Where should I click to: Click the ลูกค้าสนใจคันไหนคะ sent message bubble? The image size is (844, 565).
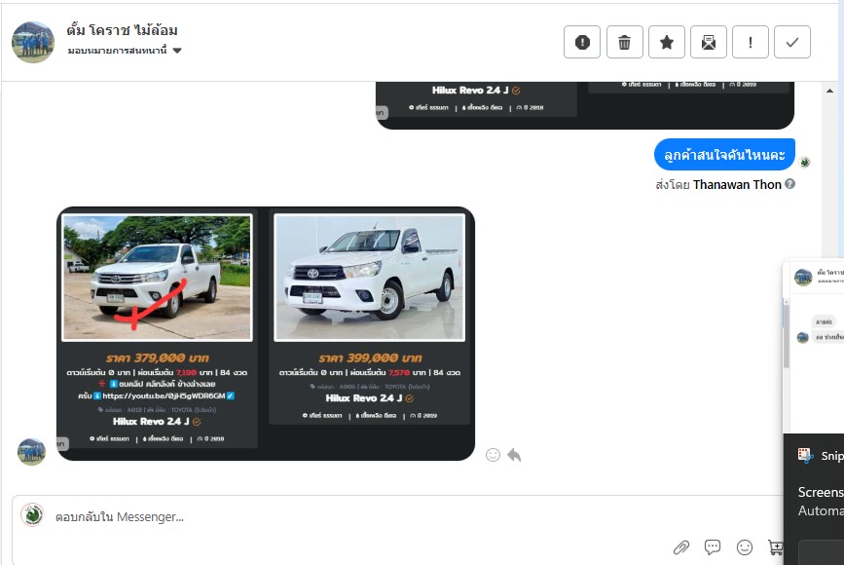(724, 154)
